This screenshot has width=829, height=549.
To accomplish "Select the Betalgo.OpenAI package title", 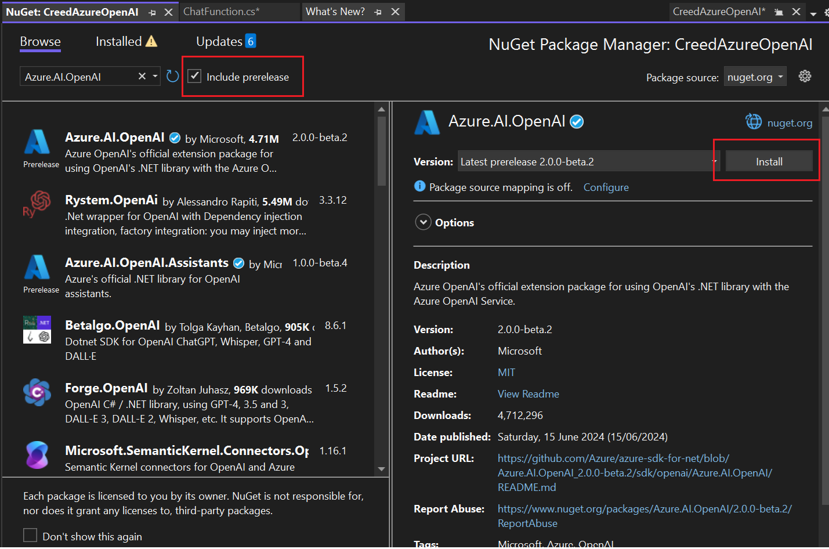I will [x=113, y=326].
